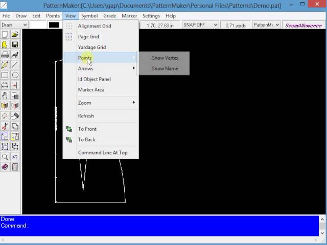
Task: Save with the floppy disk icon
Action: (x=15, y=44)
